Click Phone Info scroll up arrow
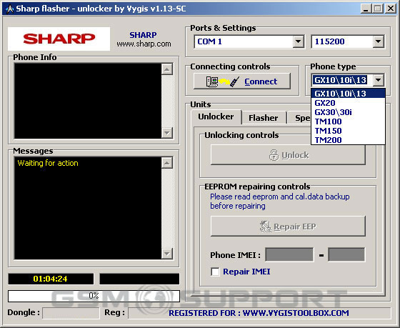400x328 pixels. (x=167, y=69)
